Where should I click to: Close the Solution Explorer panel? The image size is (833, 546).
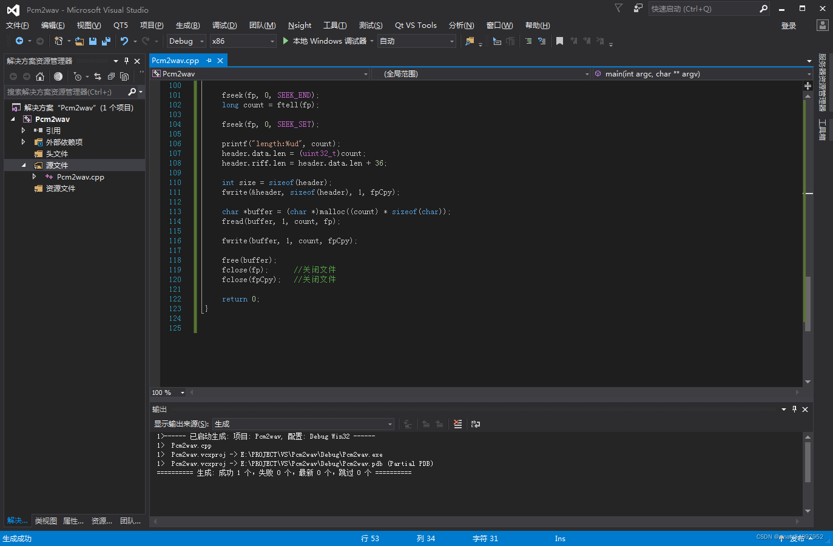137,61
